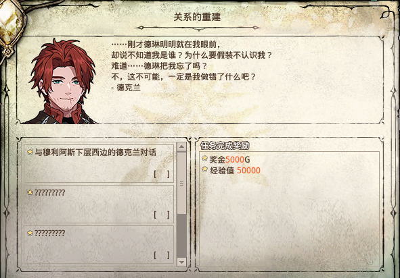Toggle the completion bracket of the second objective

(162, 215)
